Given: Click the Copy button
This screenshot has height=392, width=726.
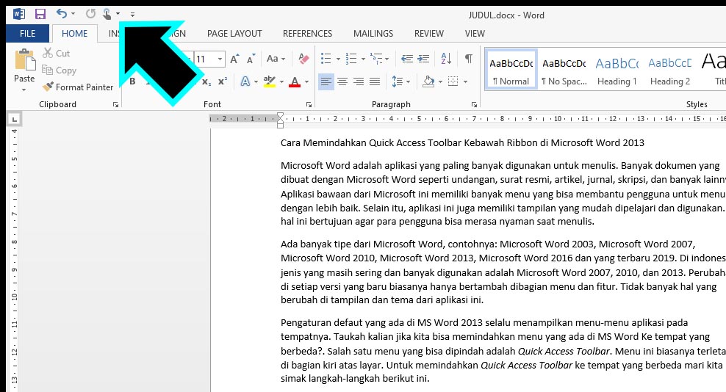Looking at the screenshot, I should 59,70.
